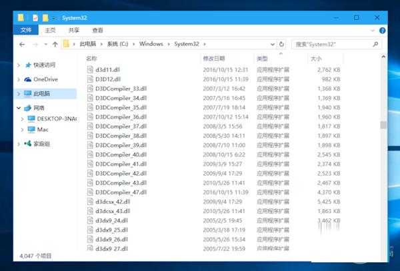Expand the 此电脑 tree node
The width and height of the screenshot is (400, 271).
pyautogui.click(x=19, y=94)
